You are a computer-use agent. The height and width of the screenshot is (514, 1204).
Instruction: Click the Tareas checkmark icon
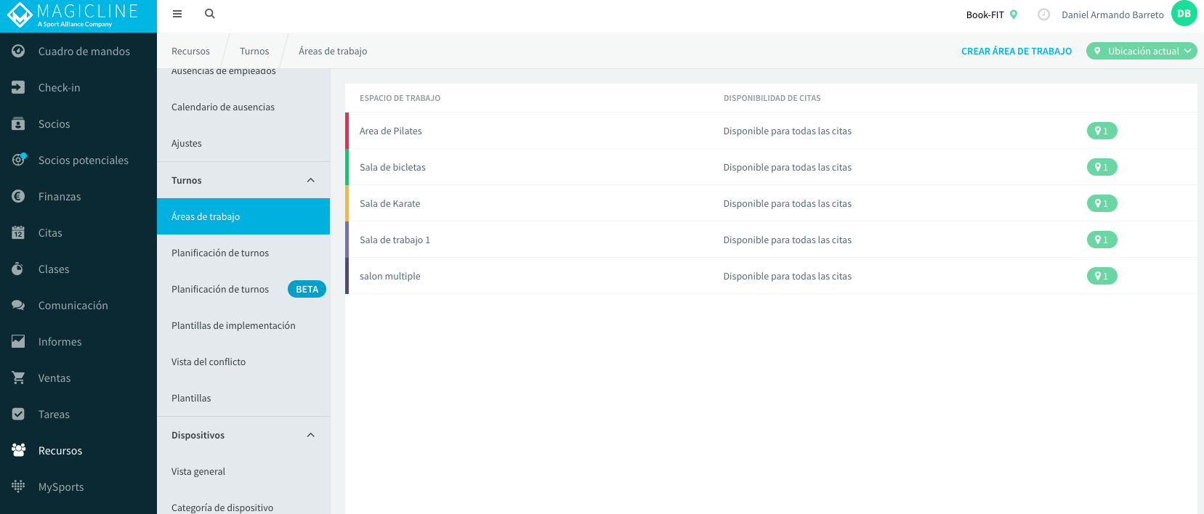click(x=18, y=414)
